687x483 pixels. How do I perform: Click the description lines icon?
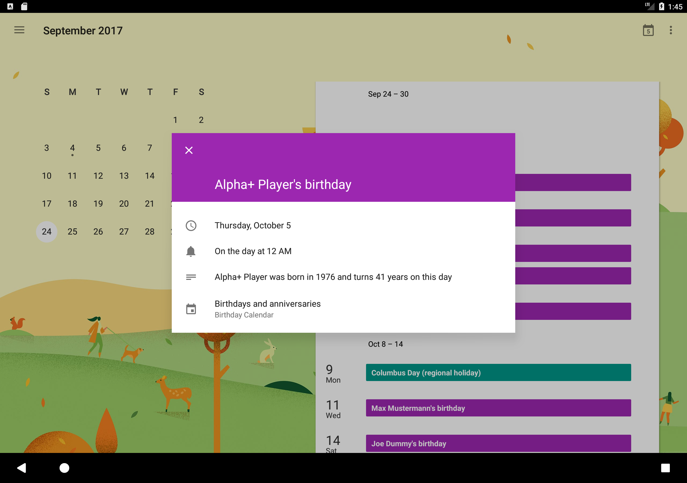[191, 277]
